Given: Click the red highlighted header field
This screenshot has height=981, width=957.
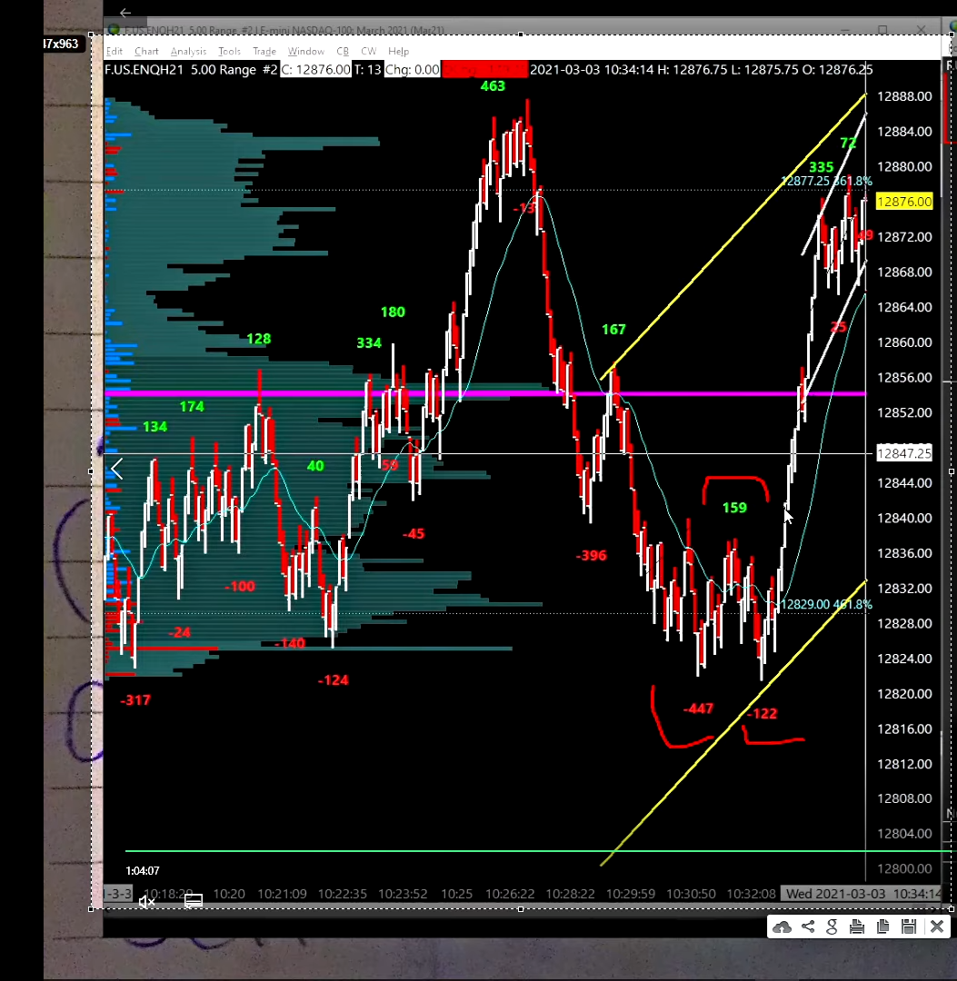Looking at the screenshot, I should click(485, 69).
